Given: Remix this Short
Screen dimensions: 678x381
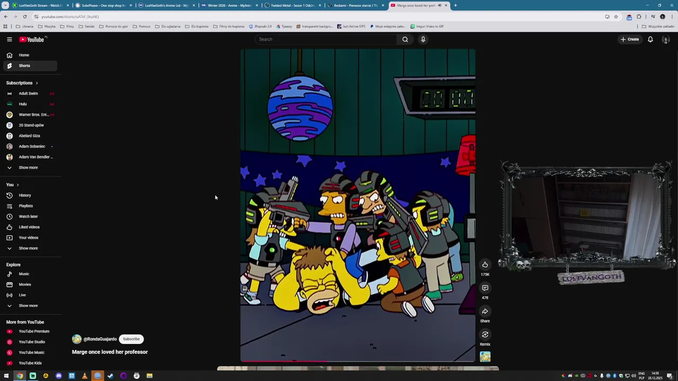Looking at the screenshot, I should (485, 334).
